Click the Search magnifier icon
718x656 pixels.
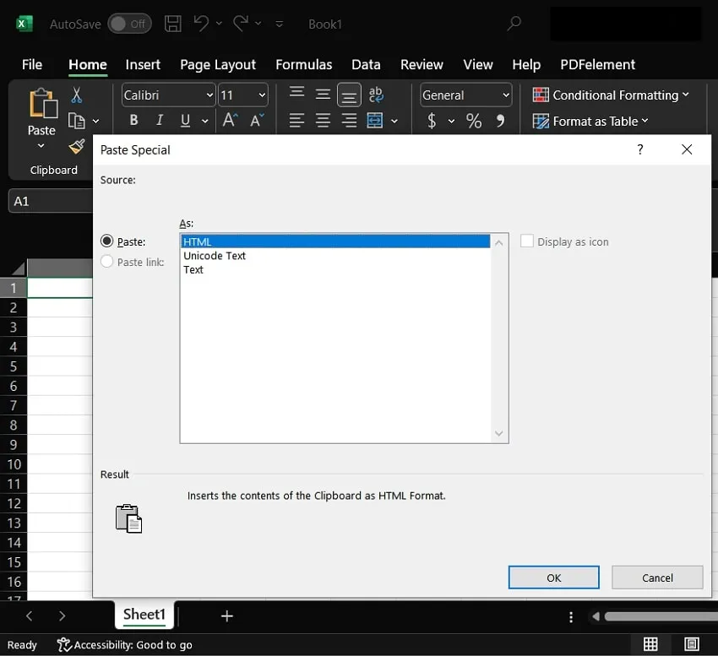(x=514, y=24)
